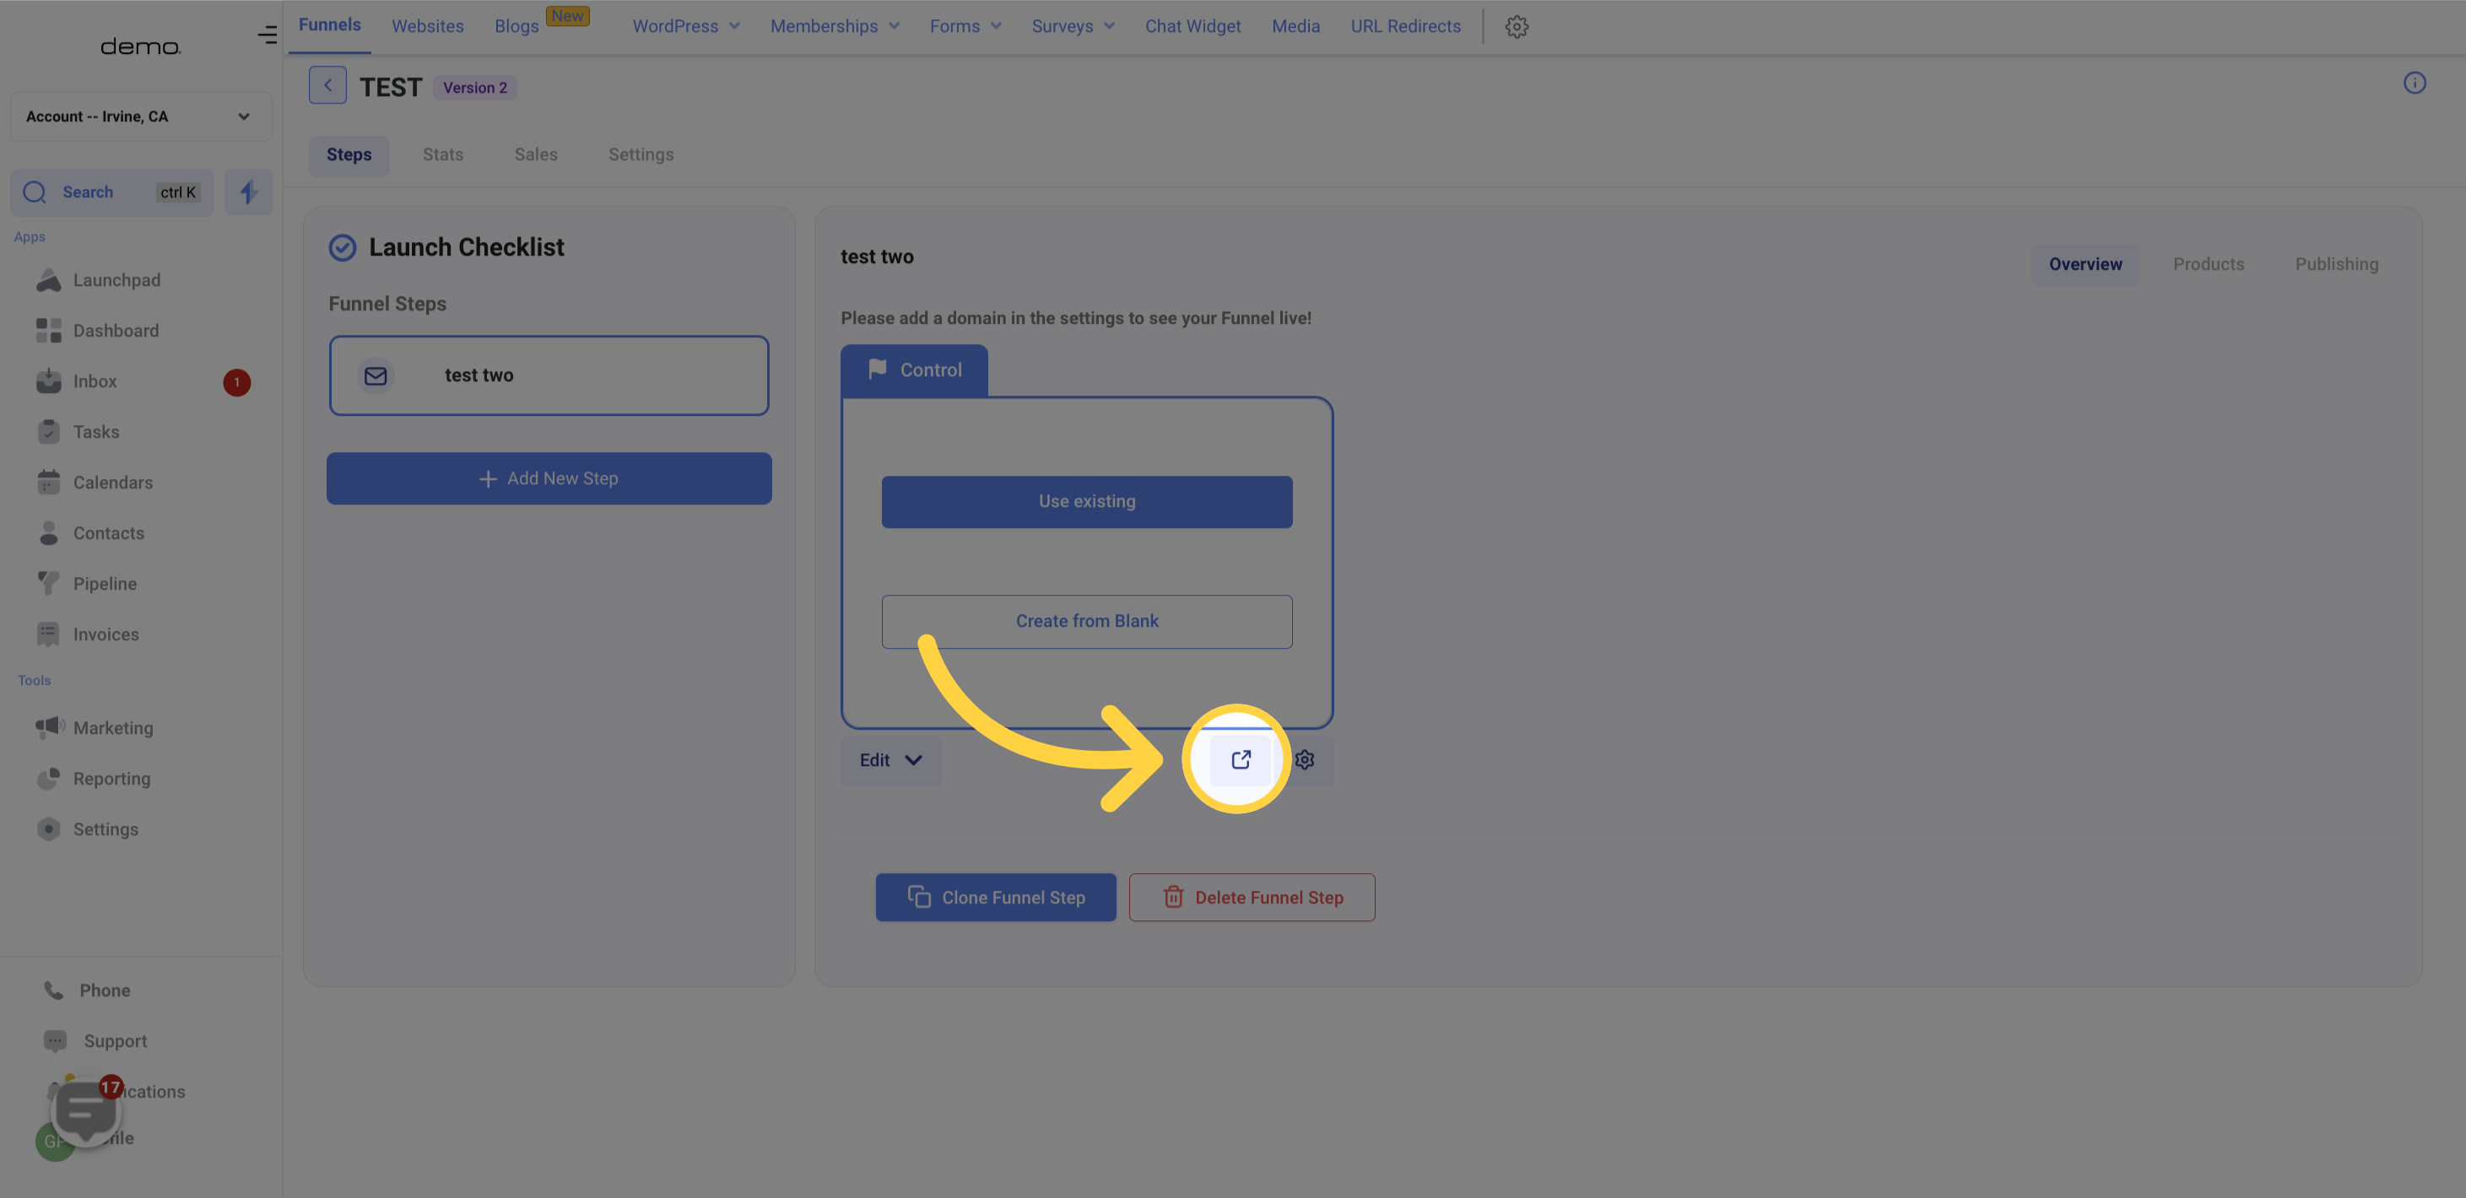
Task: Click the Settings gear icon in top navigation
Action: (x=1516, y=27)
